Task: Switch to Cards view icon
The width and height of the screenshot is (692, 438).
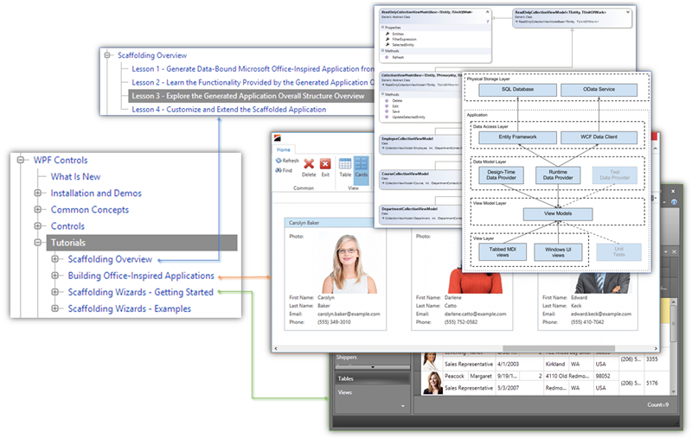Action: [361, 164]
